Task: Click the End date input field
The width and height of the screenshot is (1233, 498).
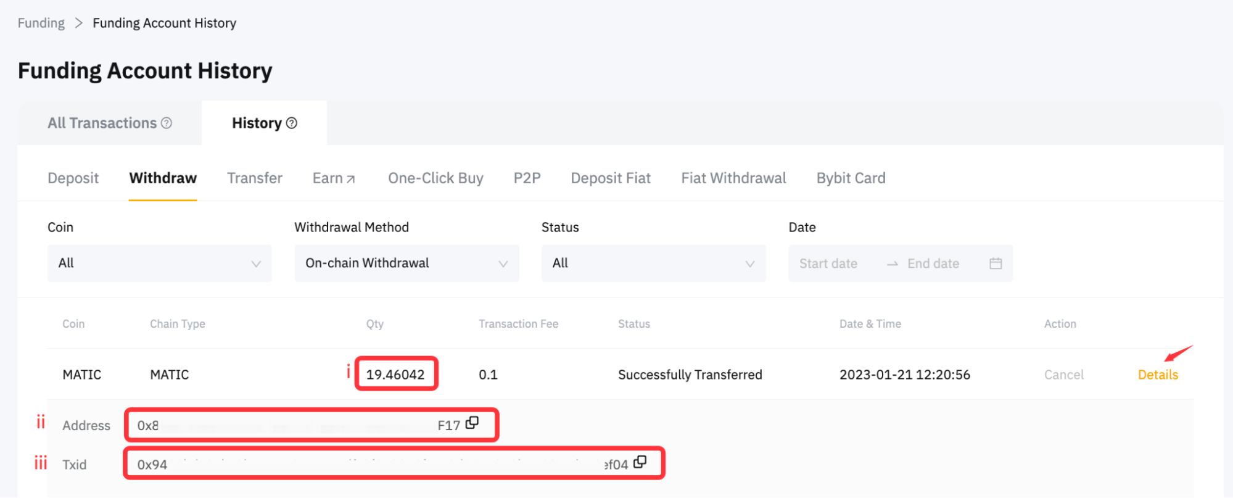Action: coord(933,264)
